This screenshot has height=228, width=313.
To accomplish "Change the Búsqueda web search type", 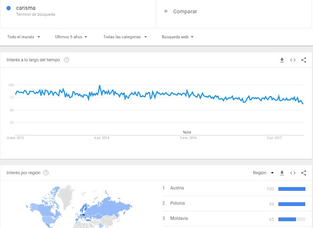I will point(178,37).
